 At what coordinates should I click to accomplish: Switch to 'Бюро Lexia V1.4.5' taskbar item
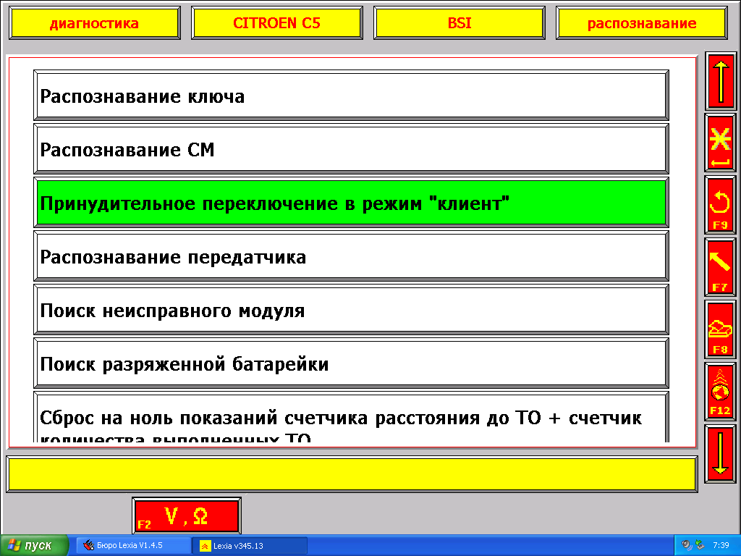133,545
